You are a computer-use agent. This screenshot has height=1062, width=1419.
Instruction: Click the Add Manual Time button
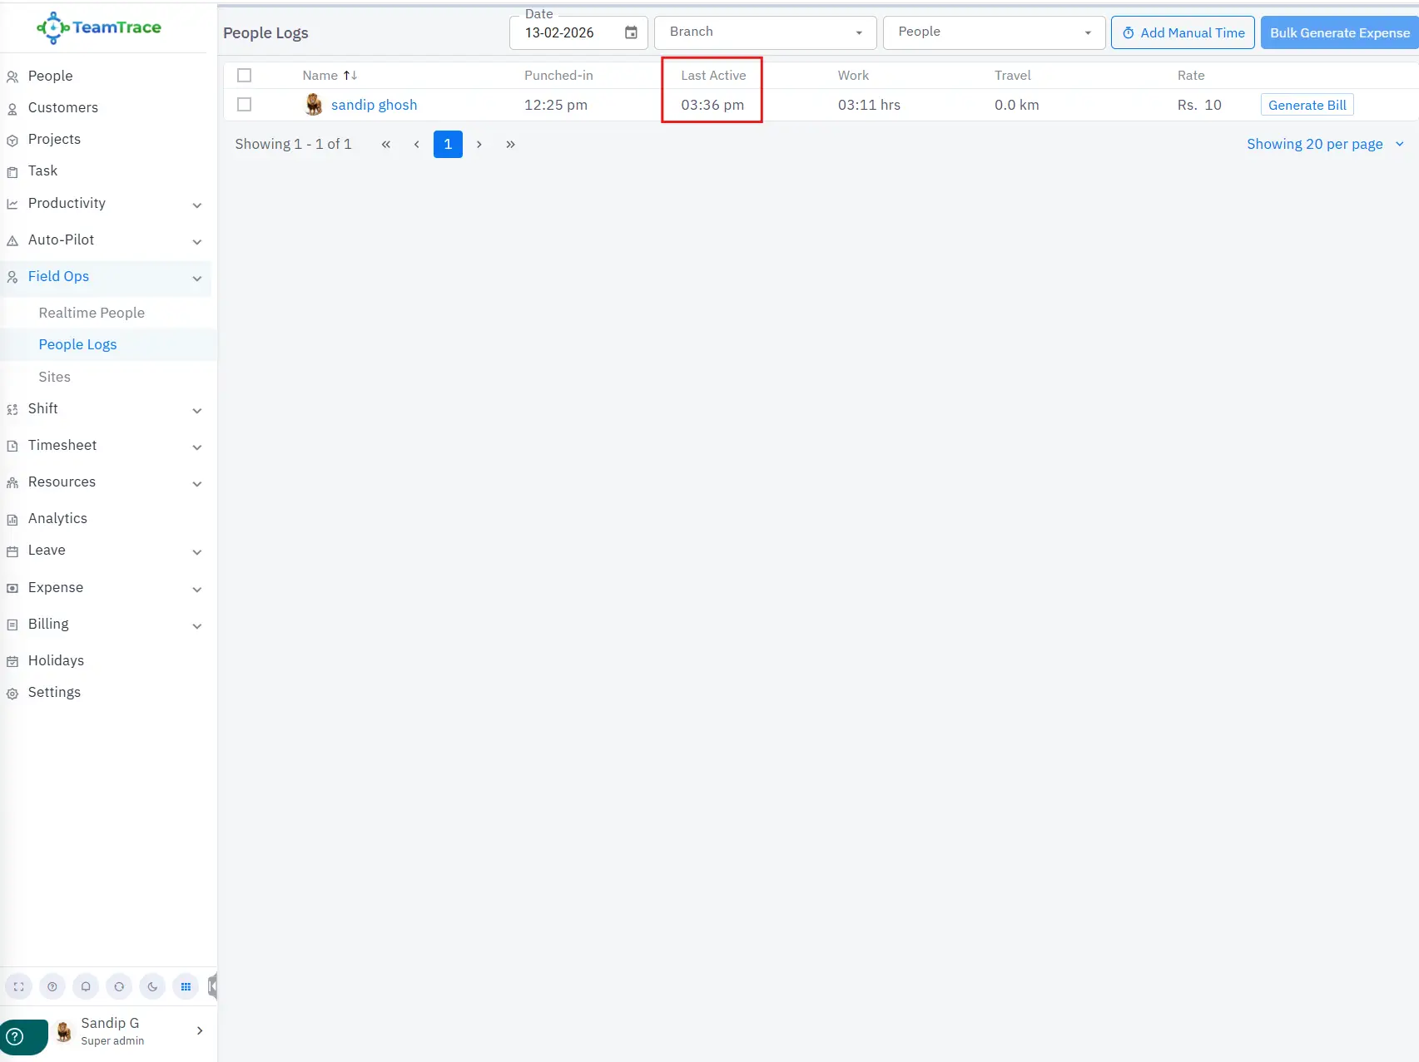(1182, 33)
